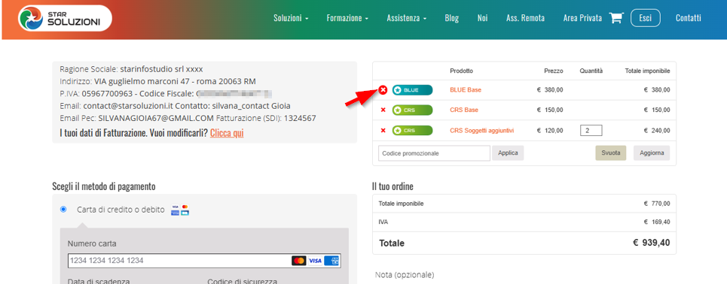Image resolution: width=727 pixels, height=284 pixels.
Task: Click the Applica promo button
Action: click(509, 153)
